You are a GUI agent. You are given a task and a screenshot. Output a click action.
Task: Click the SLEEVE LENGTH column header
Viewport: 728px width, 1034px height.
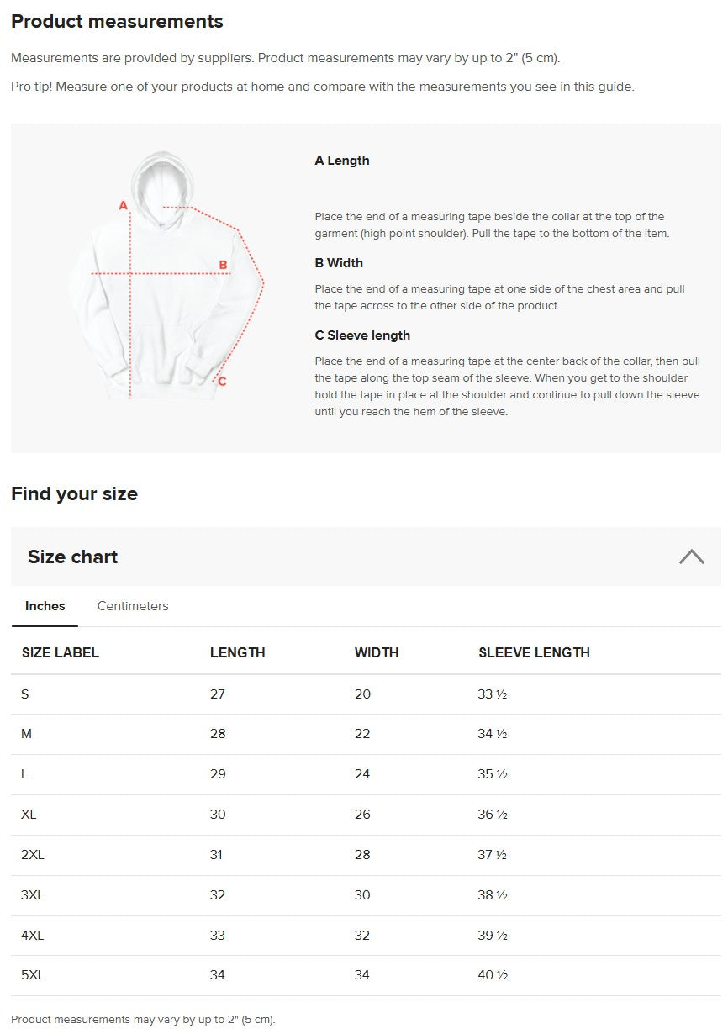coord(535,652)
